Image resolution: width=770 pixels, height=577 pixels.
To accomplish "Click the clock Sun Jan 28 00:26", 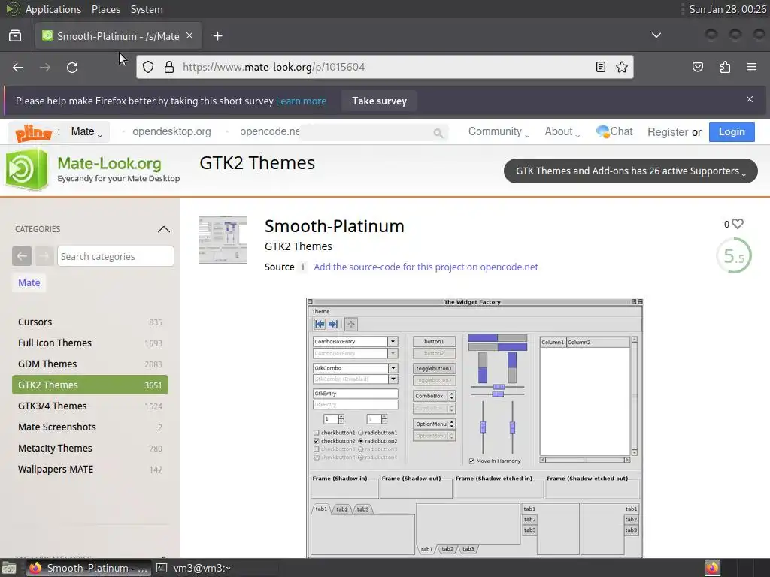I will (x=727, y=9).
